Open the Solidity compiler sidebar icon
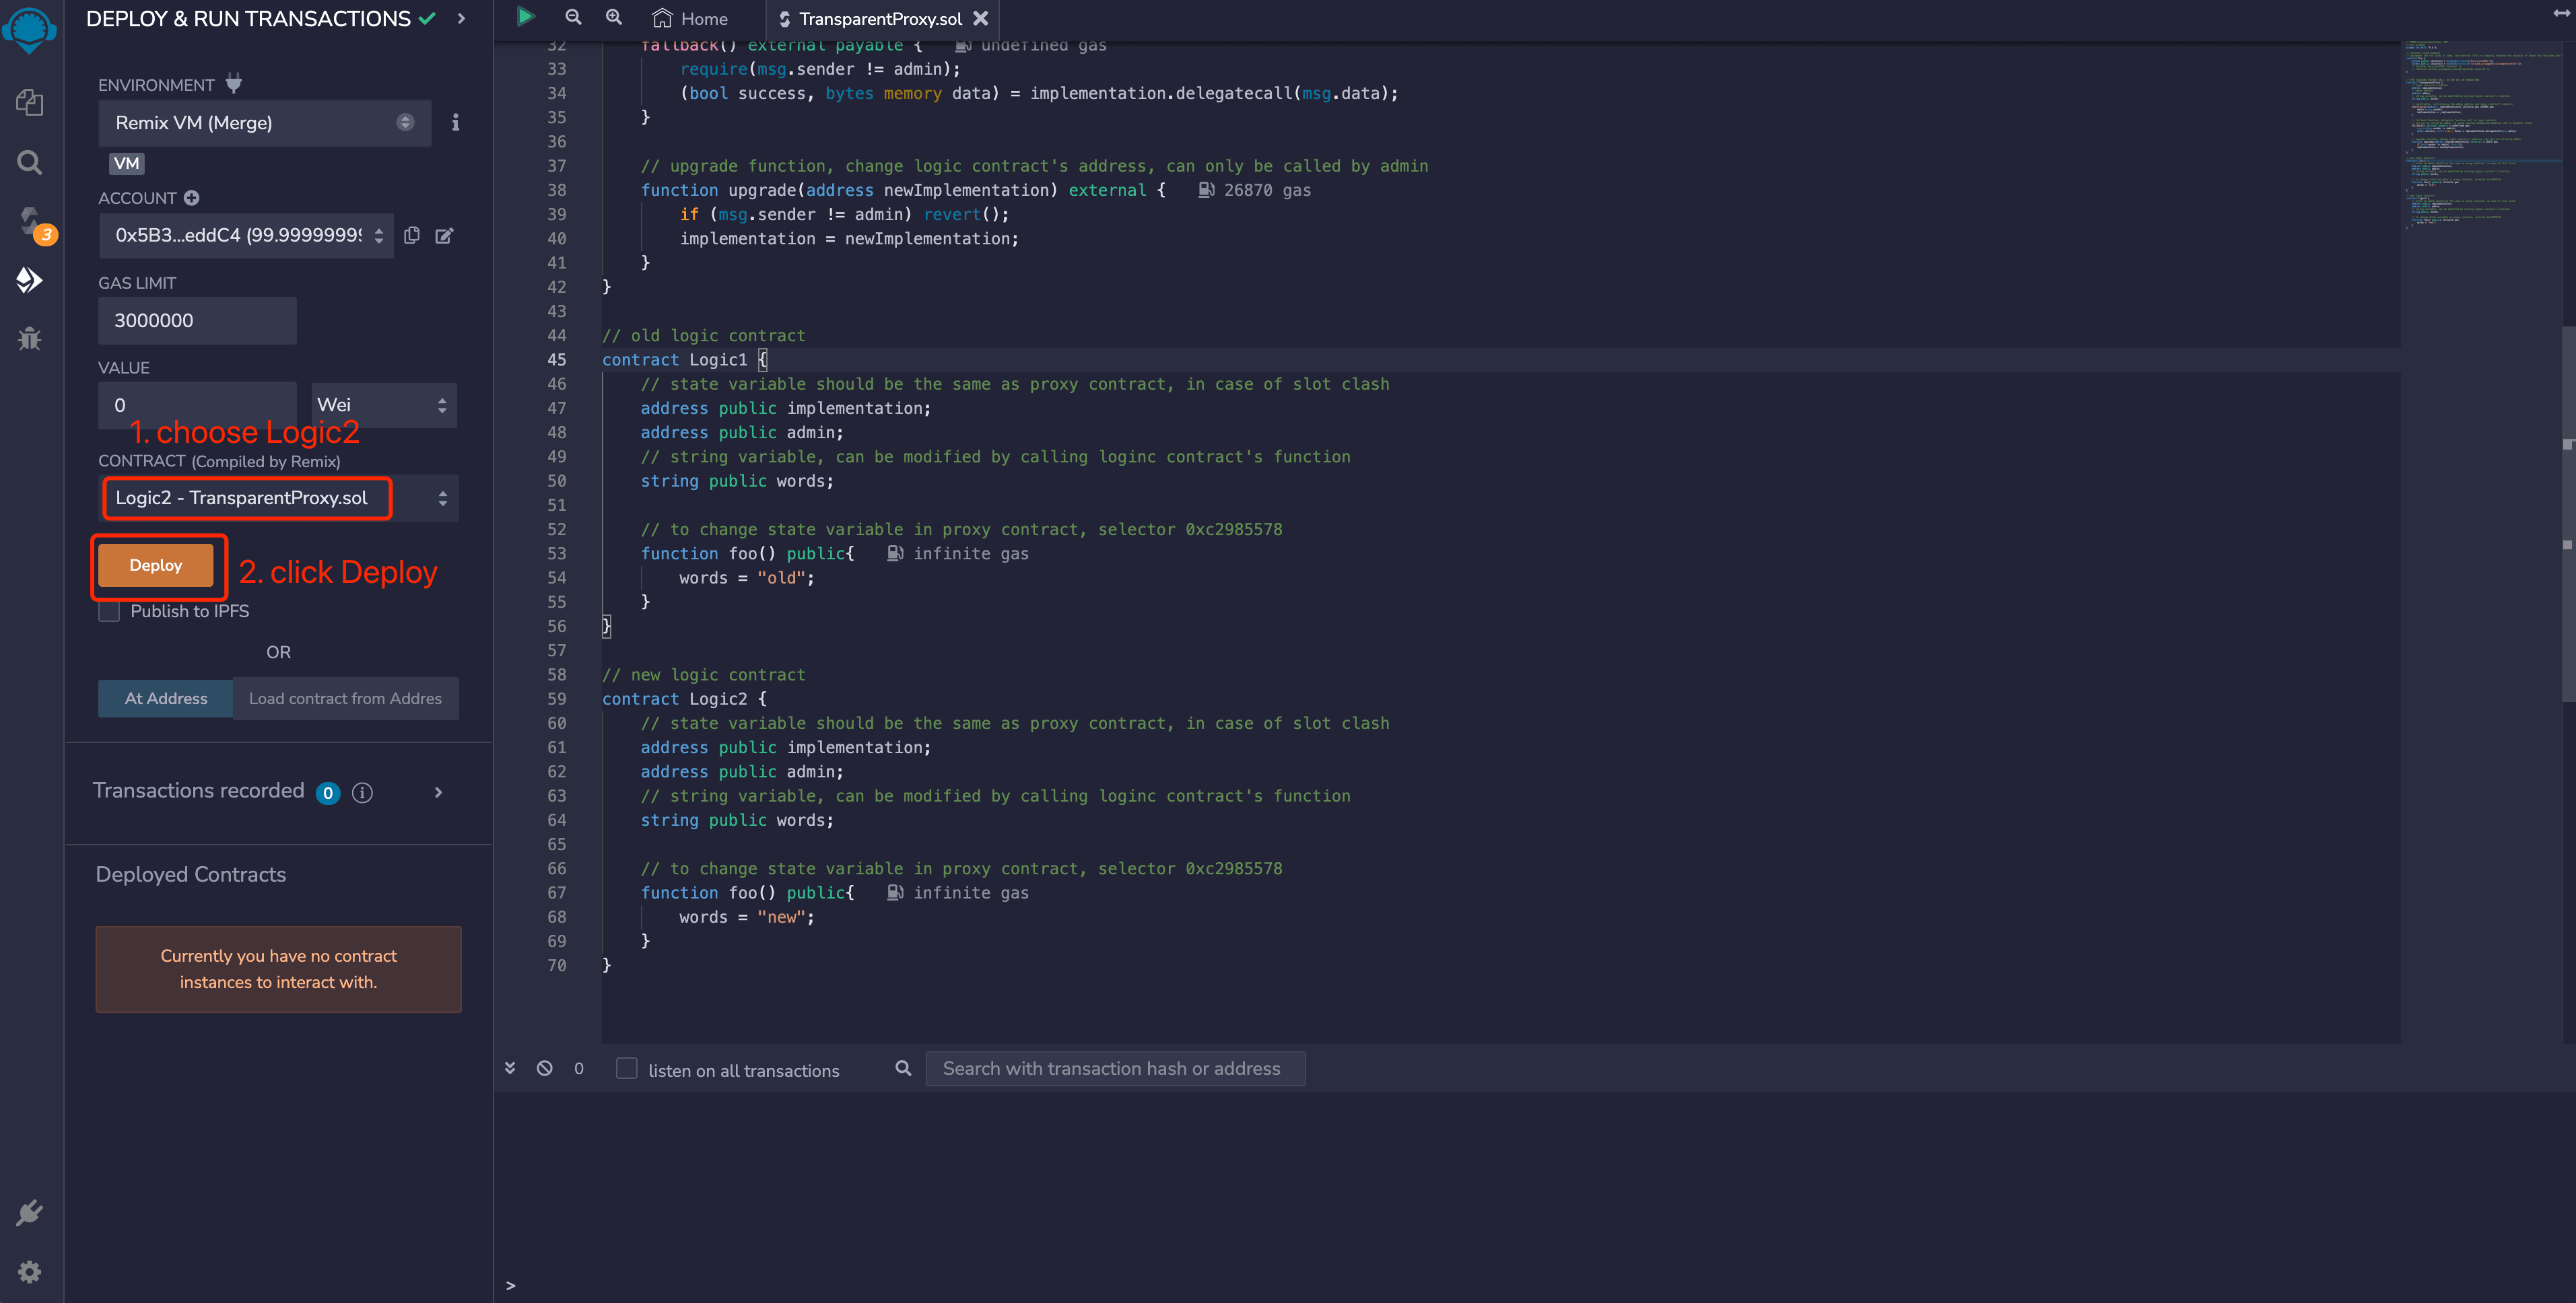This screenshot has width=2576, height=1303. coord(30,222)
